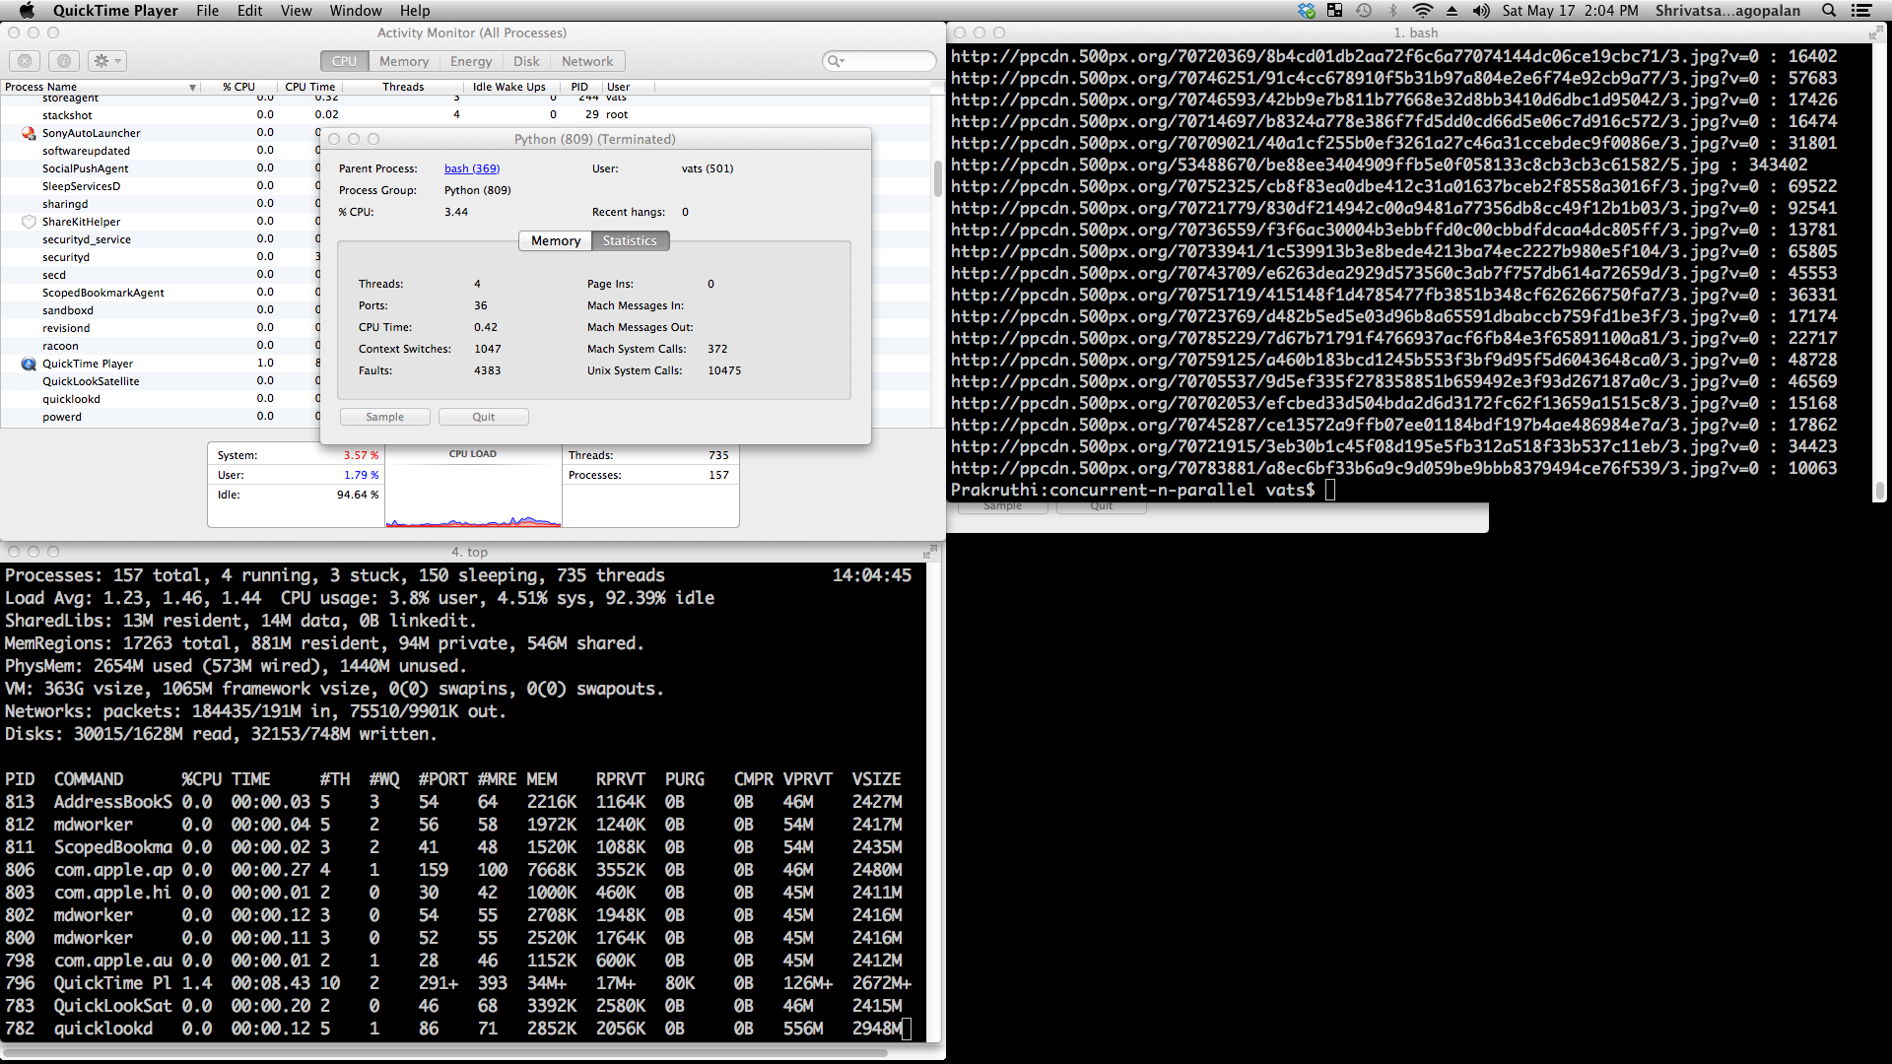Open Spotlight search magnifier icon
The image size is (1892, 1064).
1829,11
